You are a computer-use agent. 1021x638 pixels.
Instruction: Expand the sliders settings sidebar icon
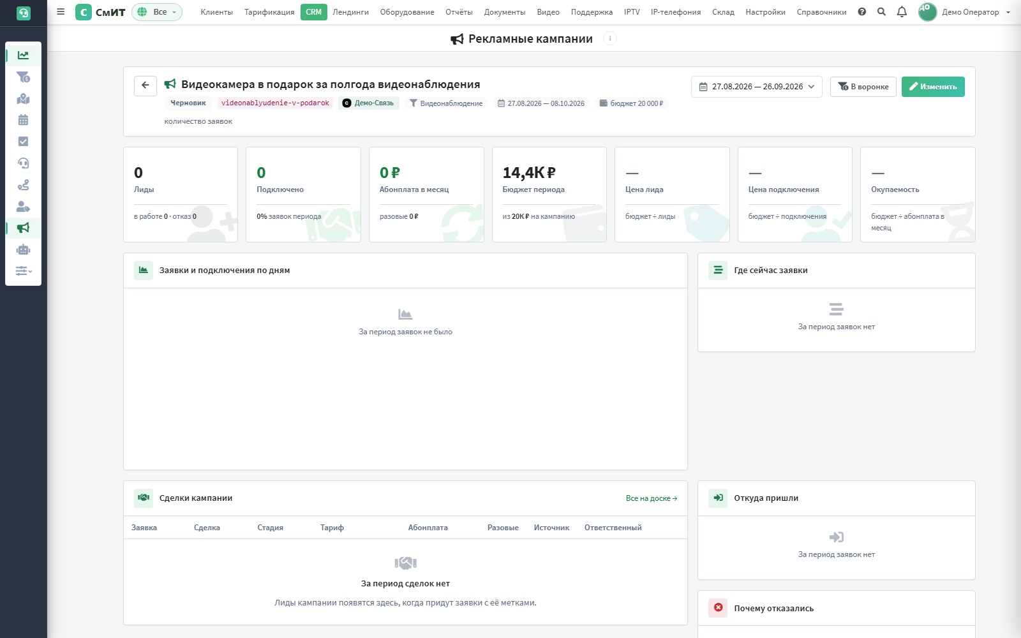(x=23, y=271)
